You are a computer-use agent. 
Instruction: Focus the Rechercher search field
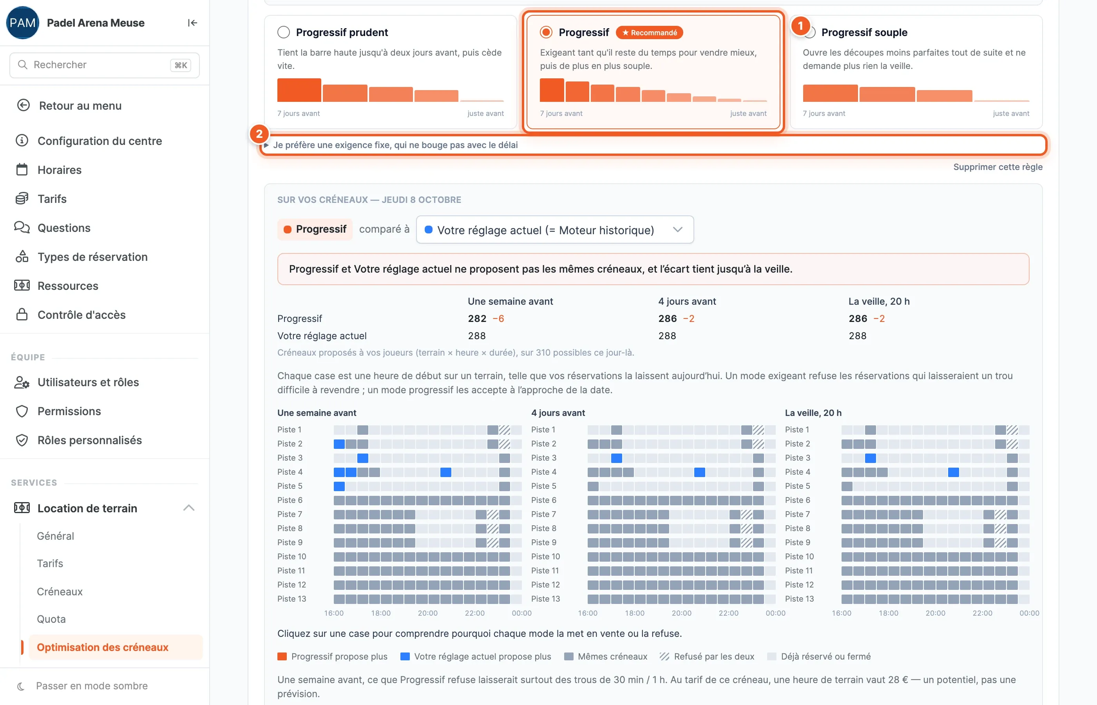(x=104, y=65)
